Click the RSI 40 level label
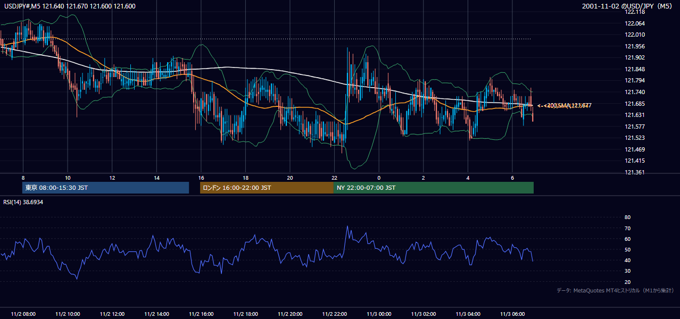The image size is (680, 319). [627, 260]
